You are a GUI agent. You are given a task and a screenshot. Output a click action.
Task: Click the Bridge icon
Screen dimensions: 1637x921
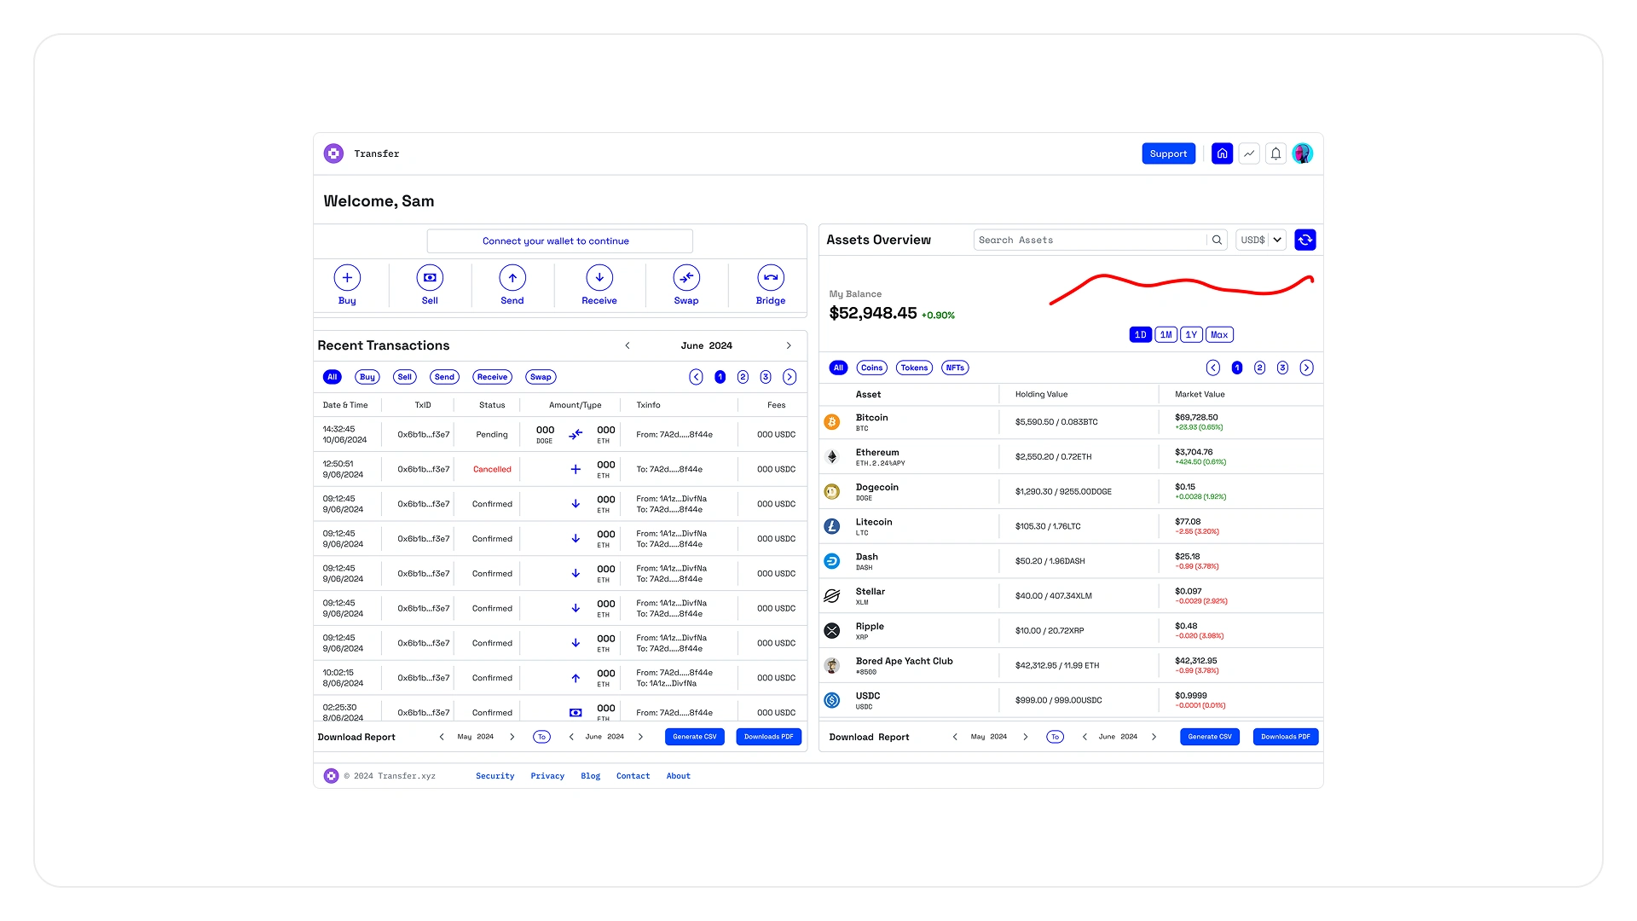tap(771, 278)
